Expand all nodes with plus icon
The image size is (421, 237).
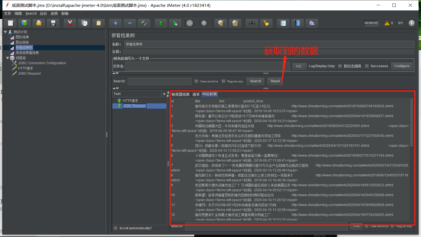coord(116,23)
